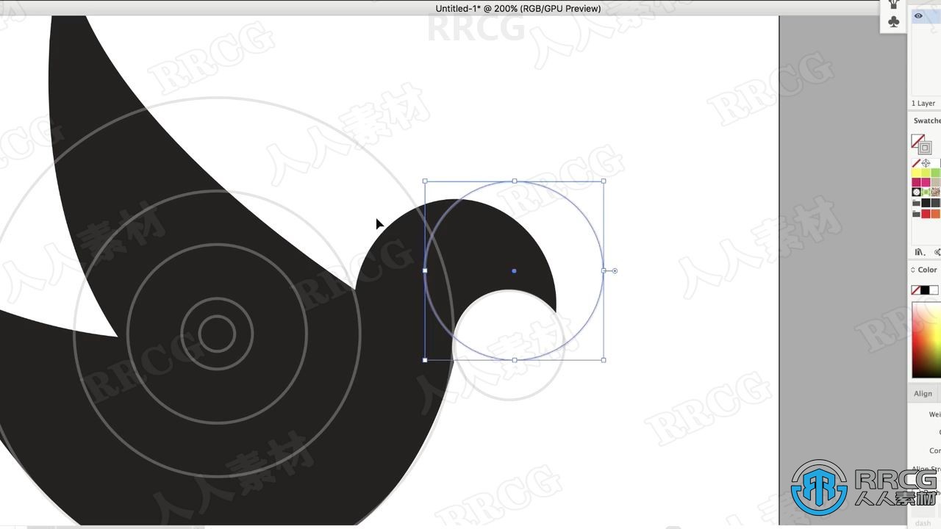
Task: Select the None swatch in Swatches
Action: pos(916,163)
